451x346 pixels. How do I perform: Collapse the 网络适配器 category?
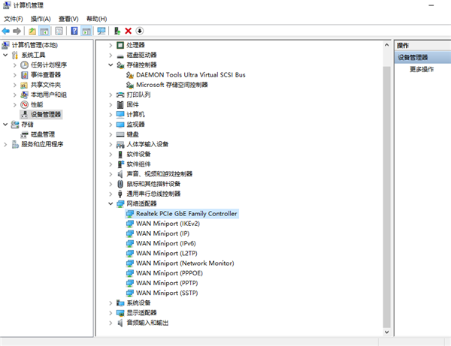tap(111, 203)
